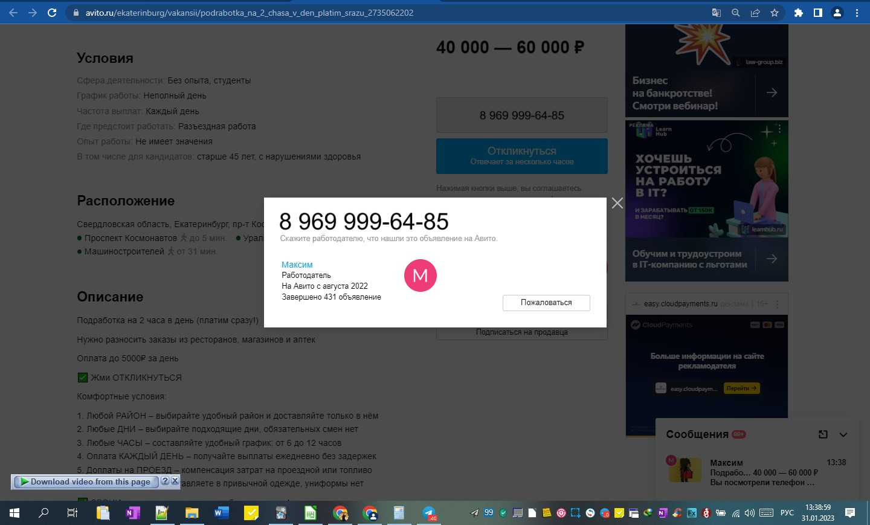Open the translate page icon
The width and height of the screenshot is (870, 525).
[x=717, y=13]
